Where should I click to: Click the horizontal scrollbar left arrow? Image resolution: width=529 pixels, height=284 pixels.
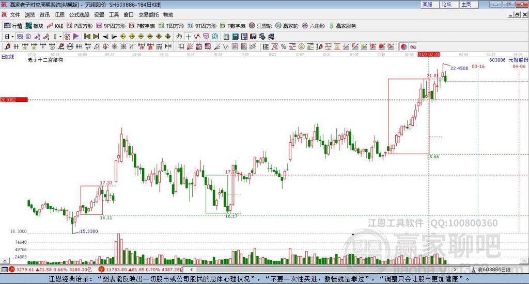coord(191,270)
